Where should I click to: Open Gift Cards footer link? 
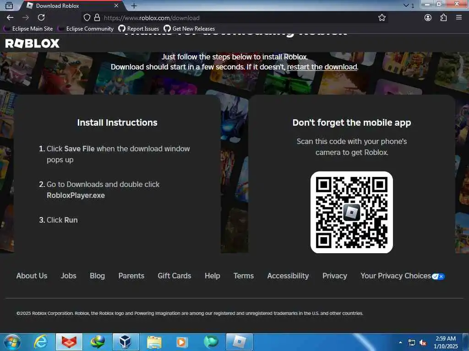click(175, 276)
